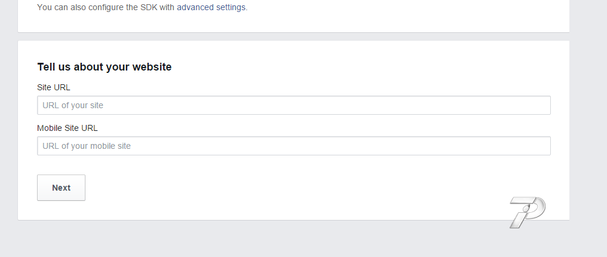Click the 'URL of your site' placeholder text
The width and height of the screenshot is (607, 257).
tap(73, 106)
